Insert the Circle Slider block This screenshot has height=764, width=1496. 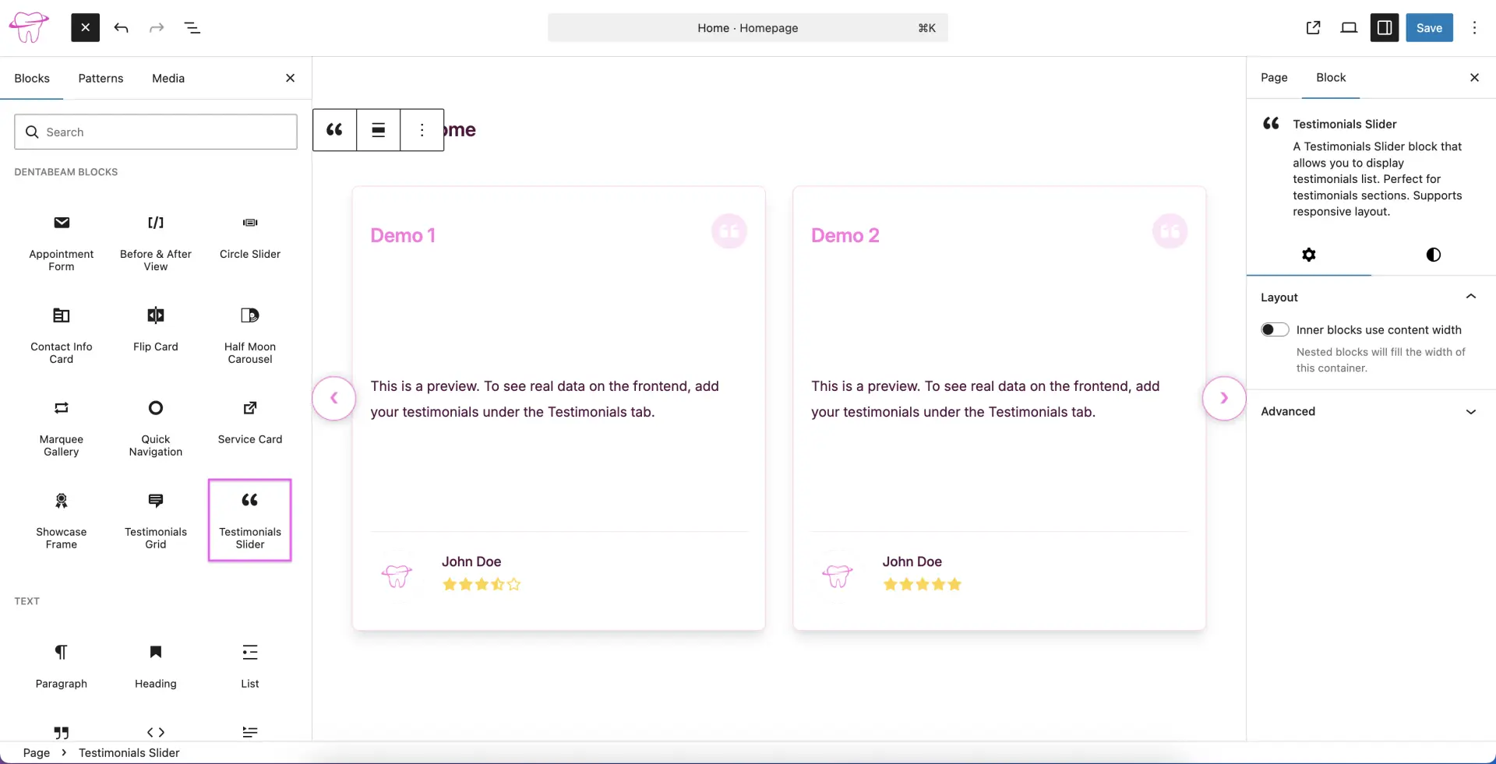point(250,243)
